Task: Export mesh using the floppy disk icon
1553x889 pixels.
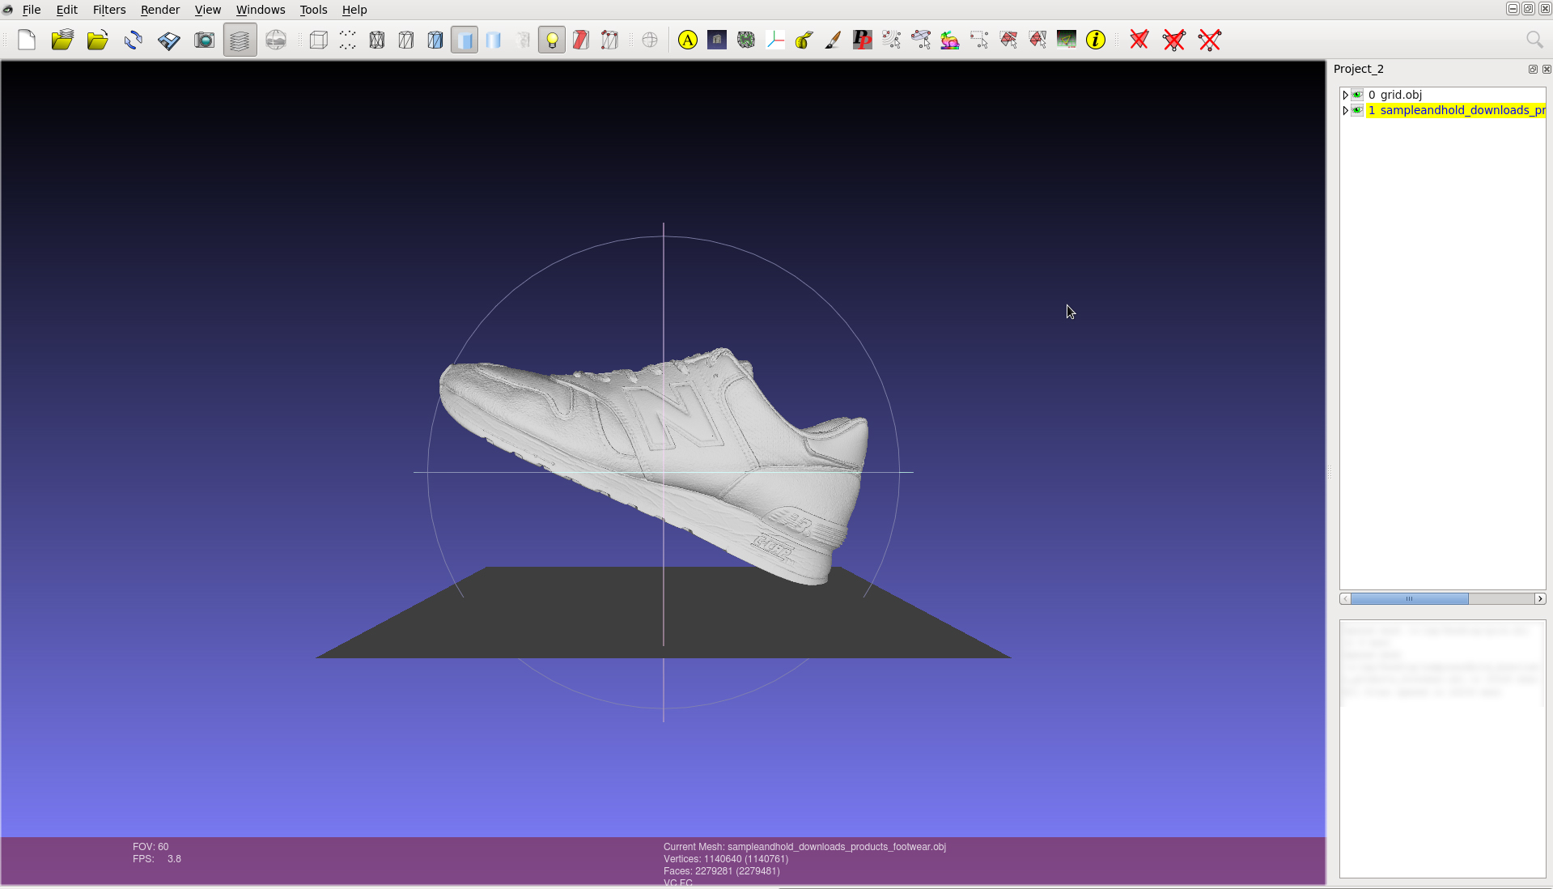Action: click(169, 40)
